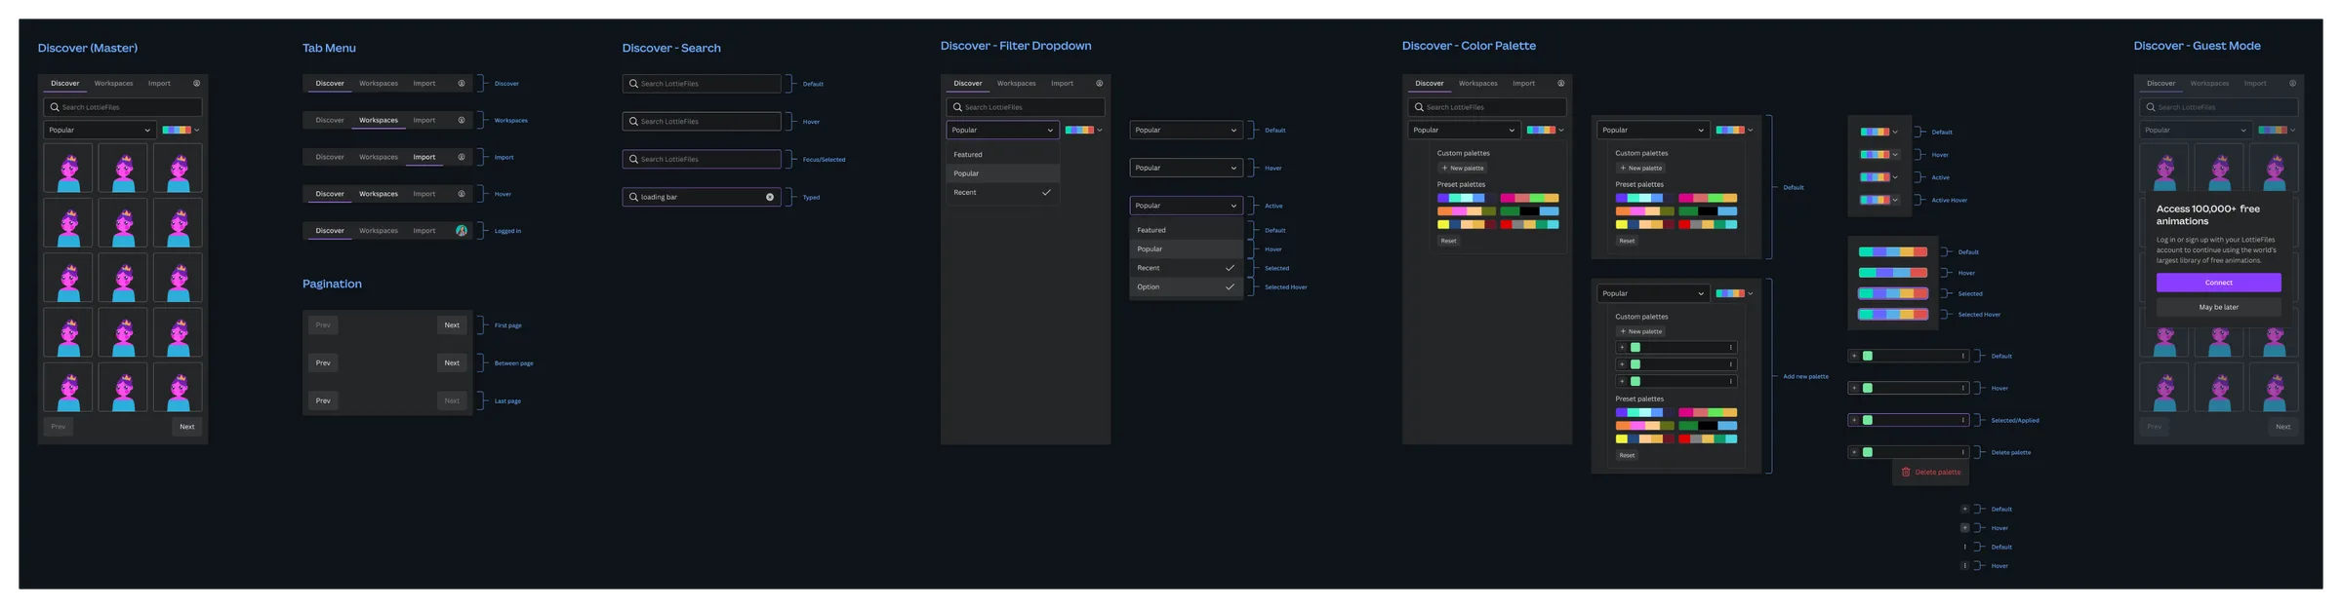
Task: Select Popular option labeled Hover in dropdown states
Action: 1186,248
